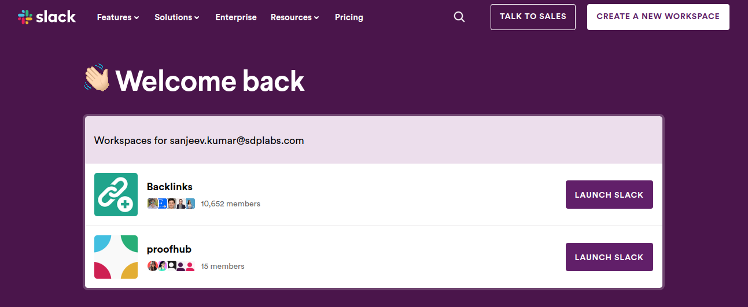This screenshot has height=307, width=748.
Task: Open the Pricing nav item
Action: [x=349, y=17]
